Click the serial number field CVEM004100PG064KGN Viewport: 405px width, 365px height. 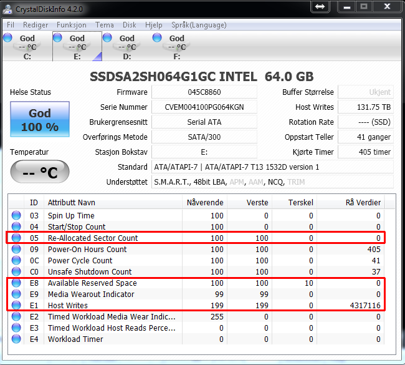click(x=204, y=107)
